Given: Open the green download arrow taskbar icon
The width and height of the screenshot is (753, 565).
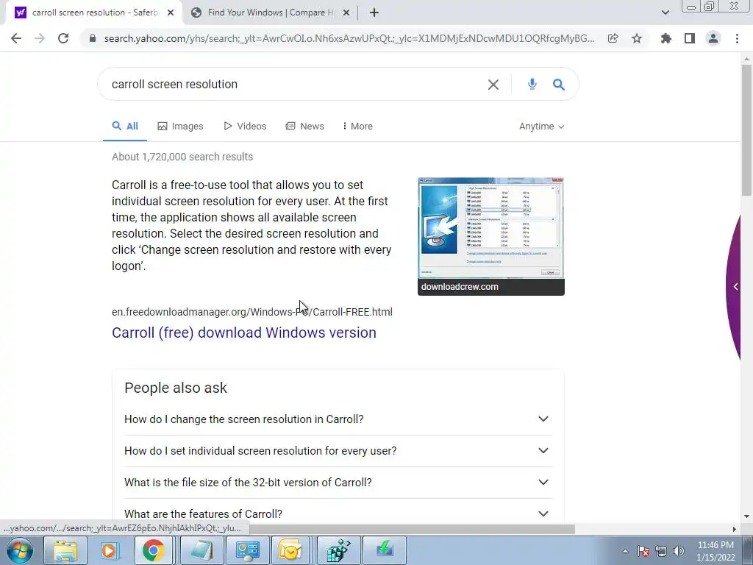Looking at the screenshot, I should (384, 550).
